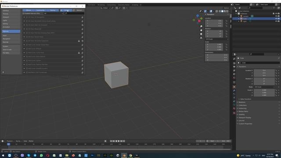Screen dimensions: 281x158
Task: Click warning icon on VR Scene Inspection row
Action: [x=79, y=41]
